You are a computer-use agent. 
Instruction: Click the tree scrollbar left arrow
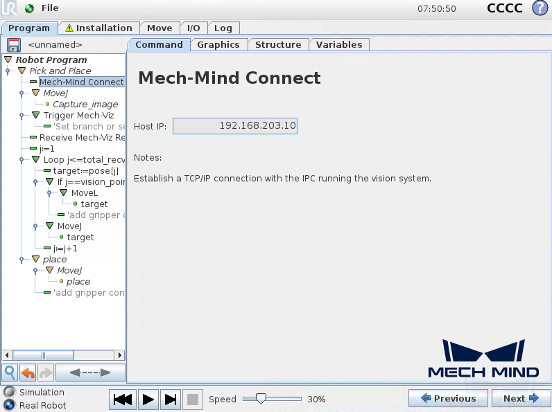[7, 355]
